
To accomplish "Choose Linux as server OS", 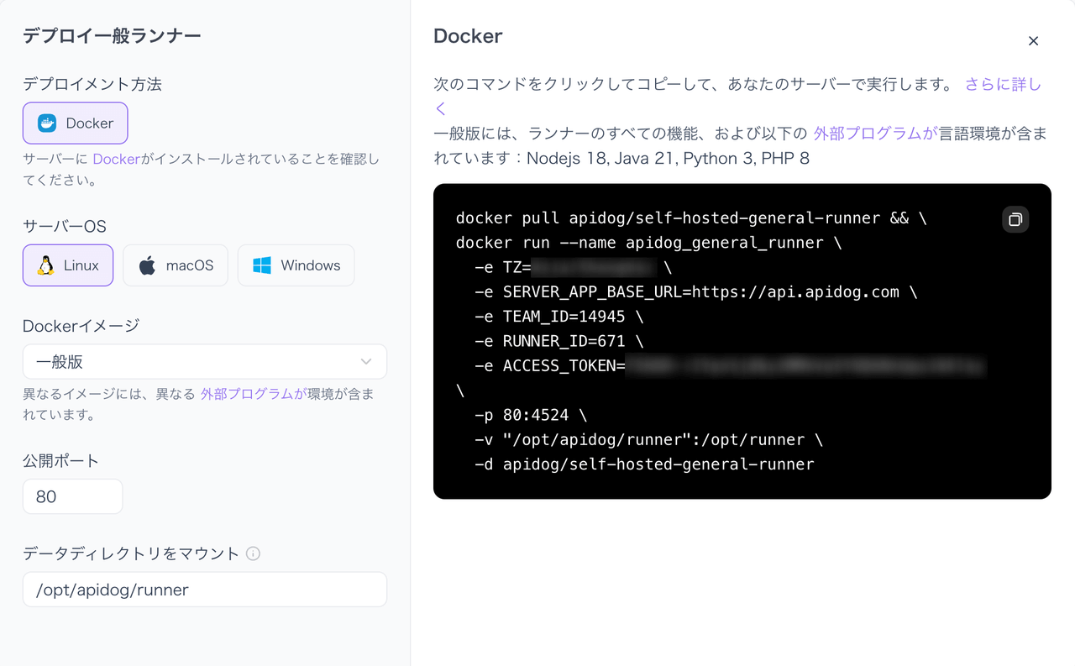I will pos(68,265).
